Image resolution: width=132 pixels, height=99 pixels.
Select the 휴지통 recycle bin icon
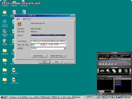[5, 42]
